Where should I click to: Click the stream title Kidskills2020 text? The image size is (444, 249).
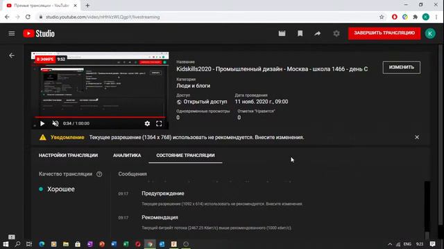pos(272,69)
